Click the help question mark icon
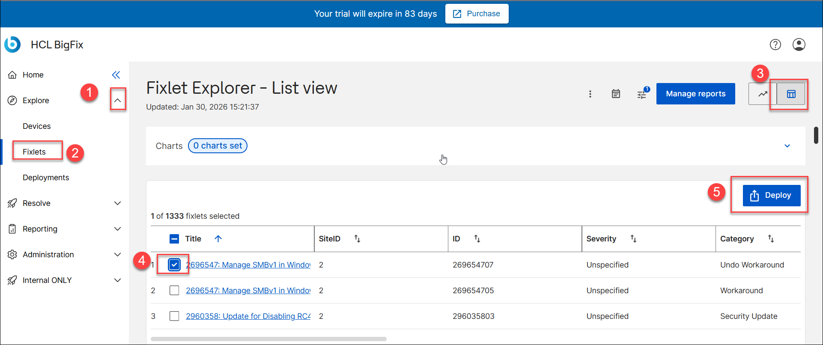This screenshot has width=823, height=345. pyautogui.click(x=775, y=45)
